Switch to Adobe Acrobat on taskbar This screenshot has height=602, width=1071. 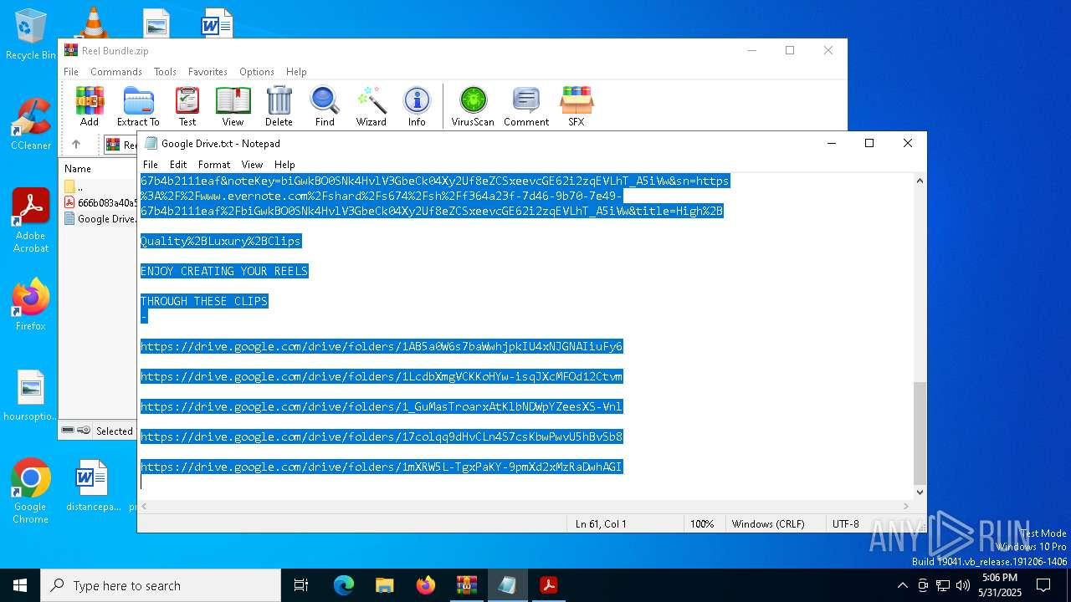pyautogui.click(x=549, y=585)
